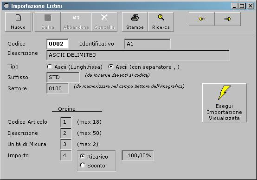Image resolution: width=257 pixels, height=180 pixels.
Task: Open Stampe printer button
Action: [135, 22]
